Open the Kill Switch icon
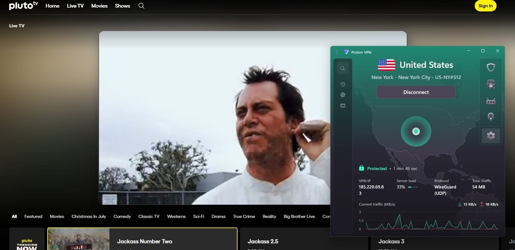This screenshot has width=515, height=250. click(x=491, y=84)
